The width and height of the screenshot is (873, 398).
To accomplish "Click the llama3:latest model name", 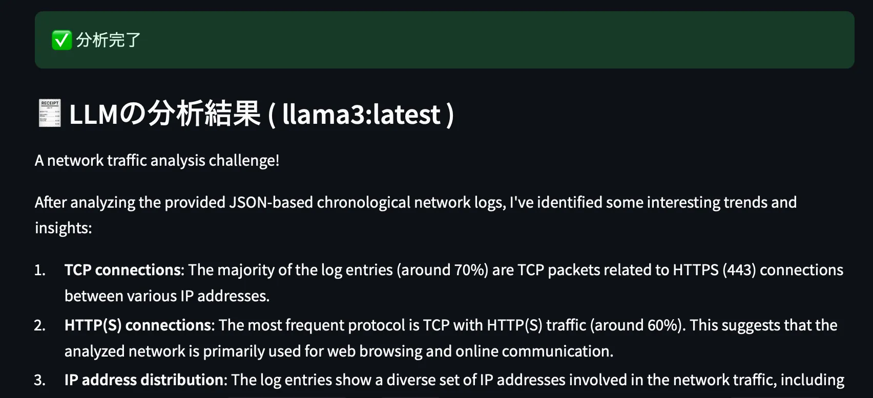I will coord(361,114).
